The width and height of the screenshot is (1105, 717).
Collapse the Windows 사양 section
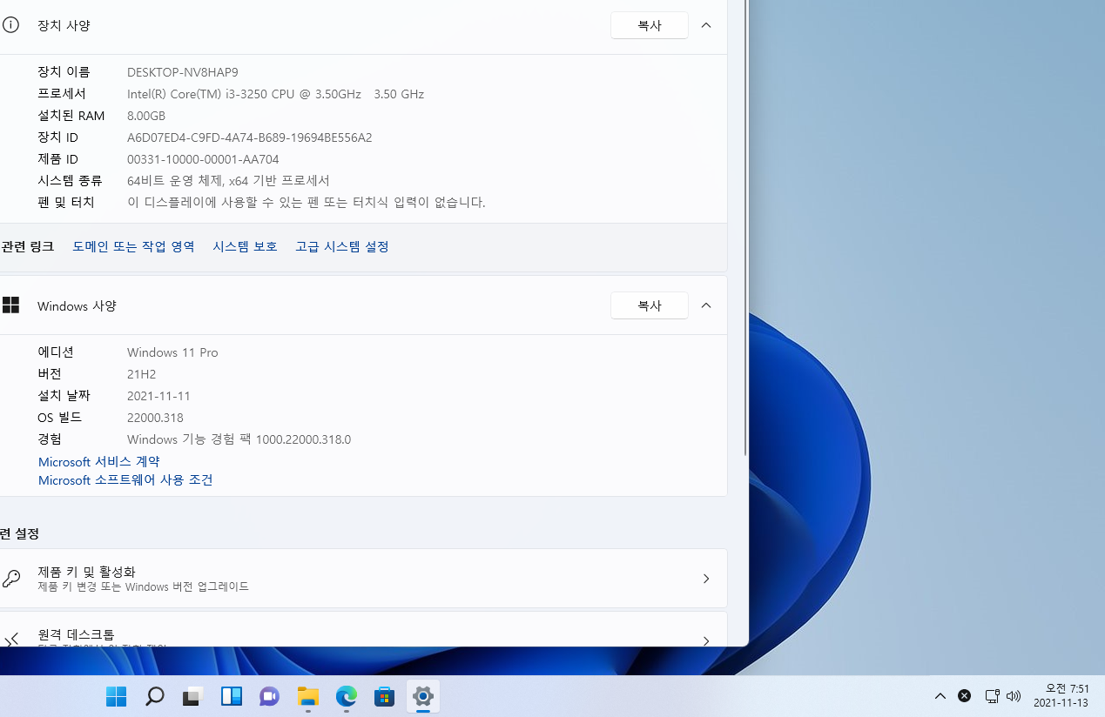[706, 305]
